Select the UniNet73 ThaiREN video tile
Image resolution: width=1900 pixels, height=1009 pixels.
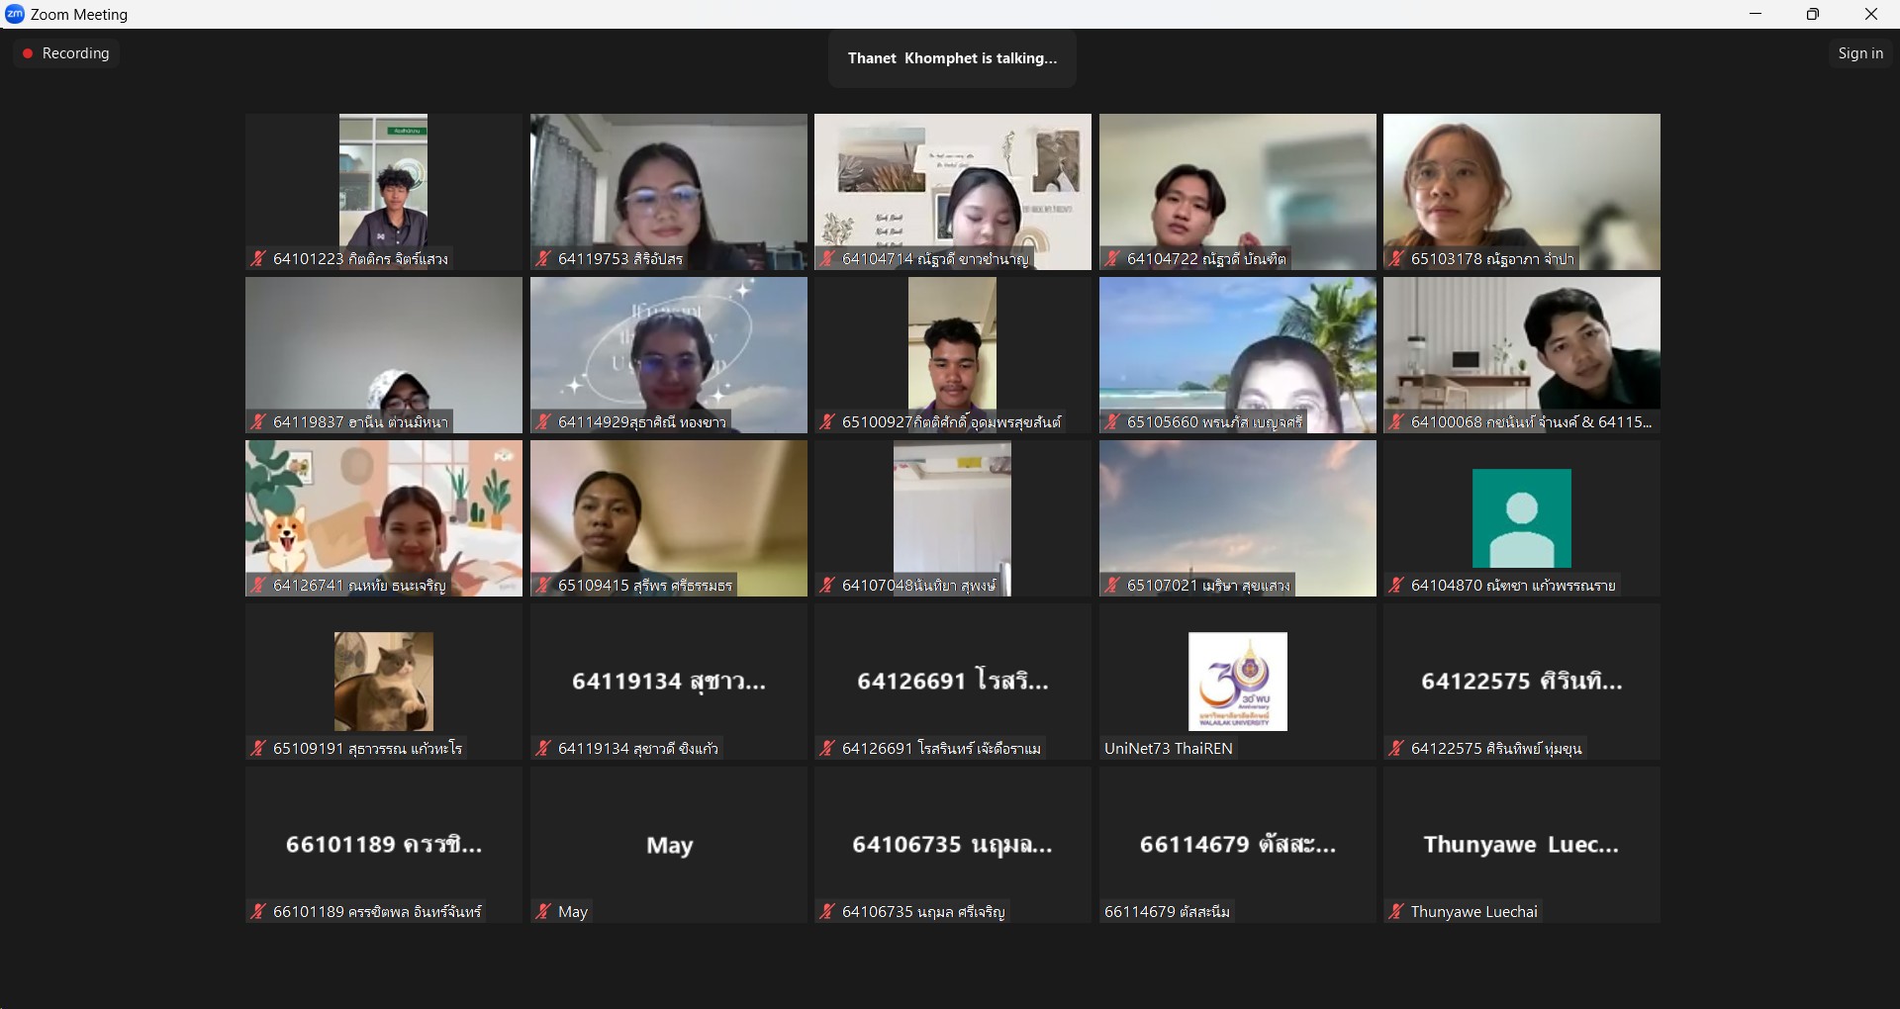[x=1237, y=682]
